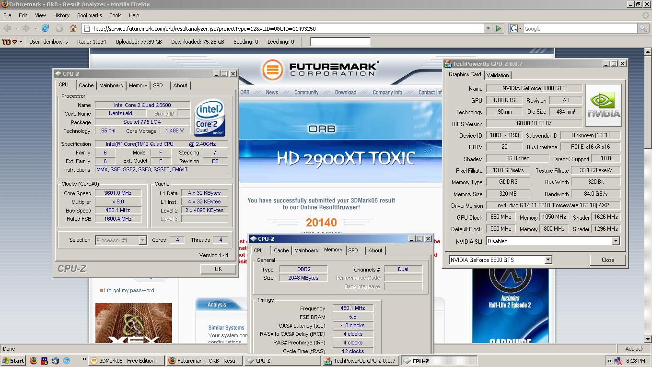This screenshot has width=652, height=367.
Task: Click the TD torrent toolbar logo icon
Action: click(x=7, y=42)
